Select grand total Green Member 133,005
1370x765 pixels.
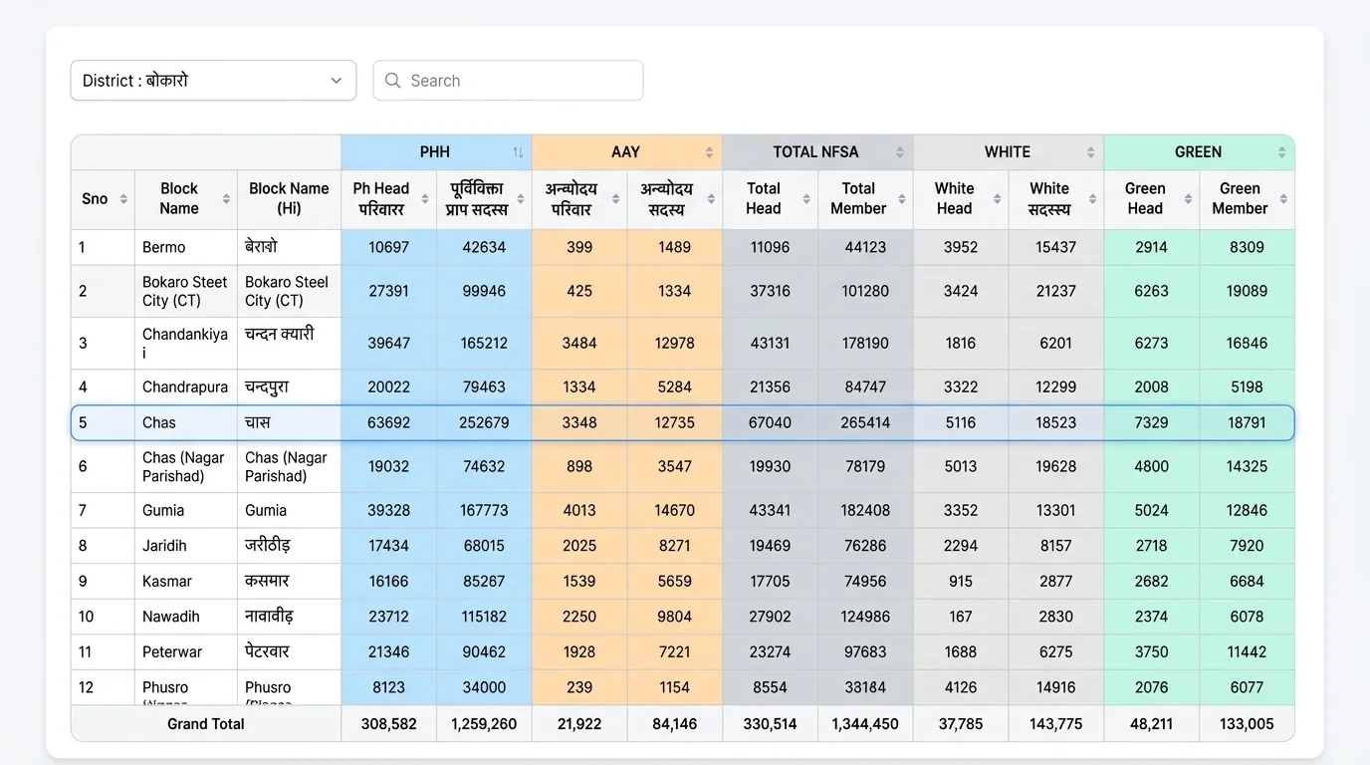(1247, 724)
